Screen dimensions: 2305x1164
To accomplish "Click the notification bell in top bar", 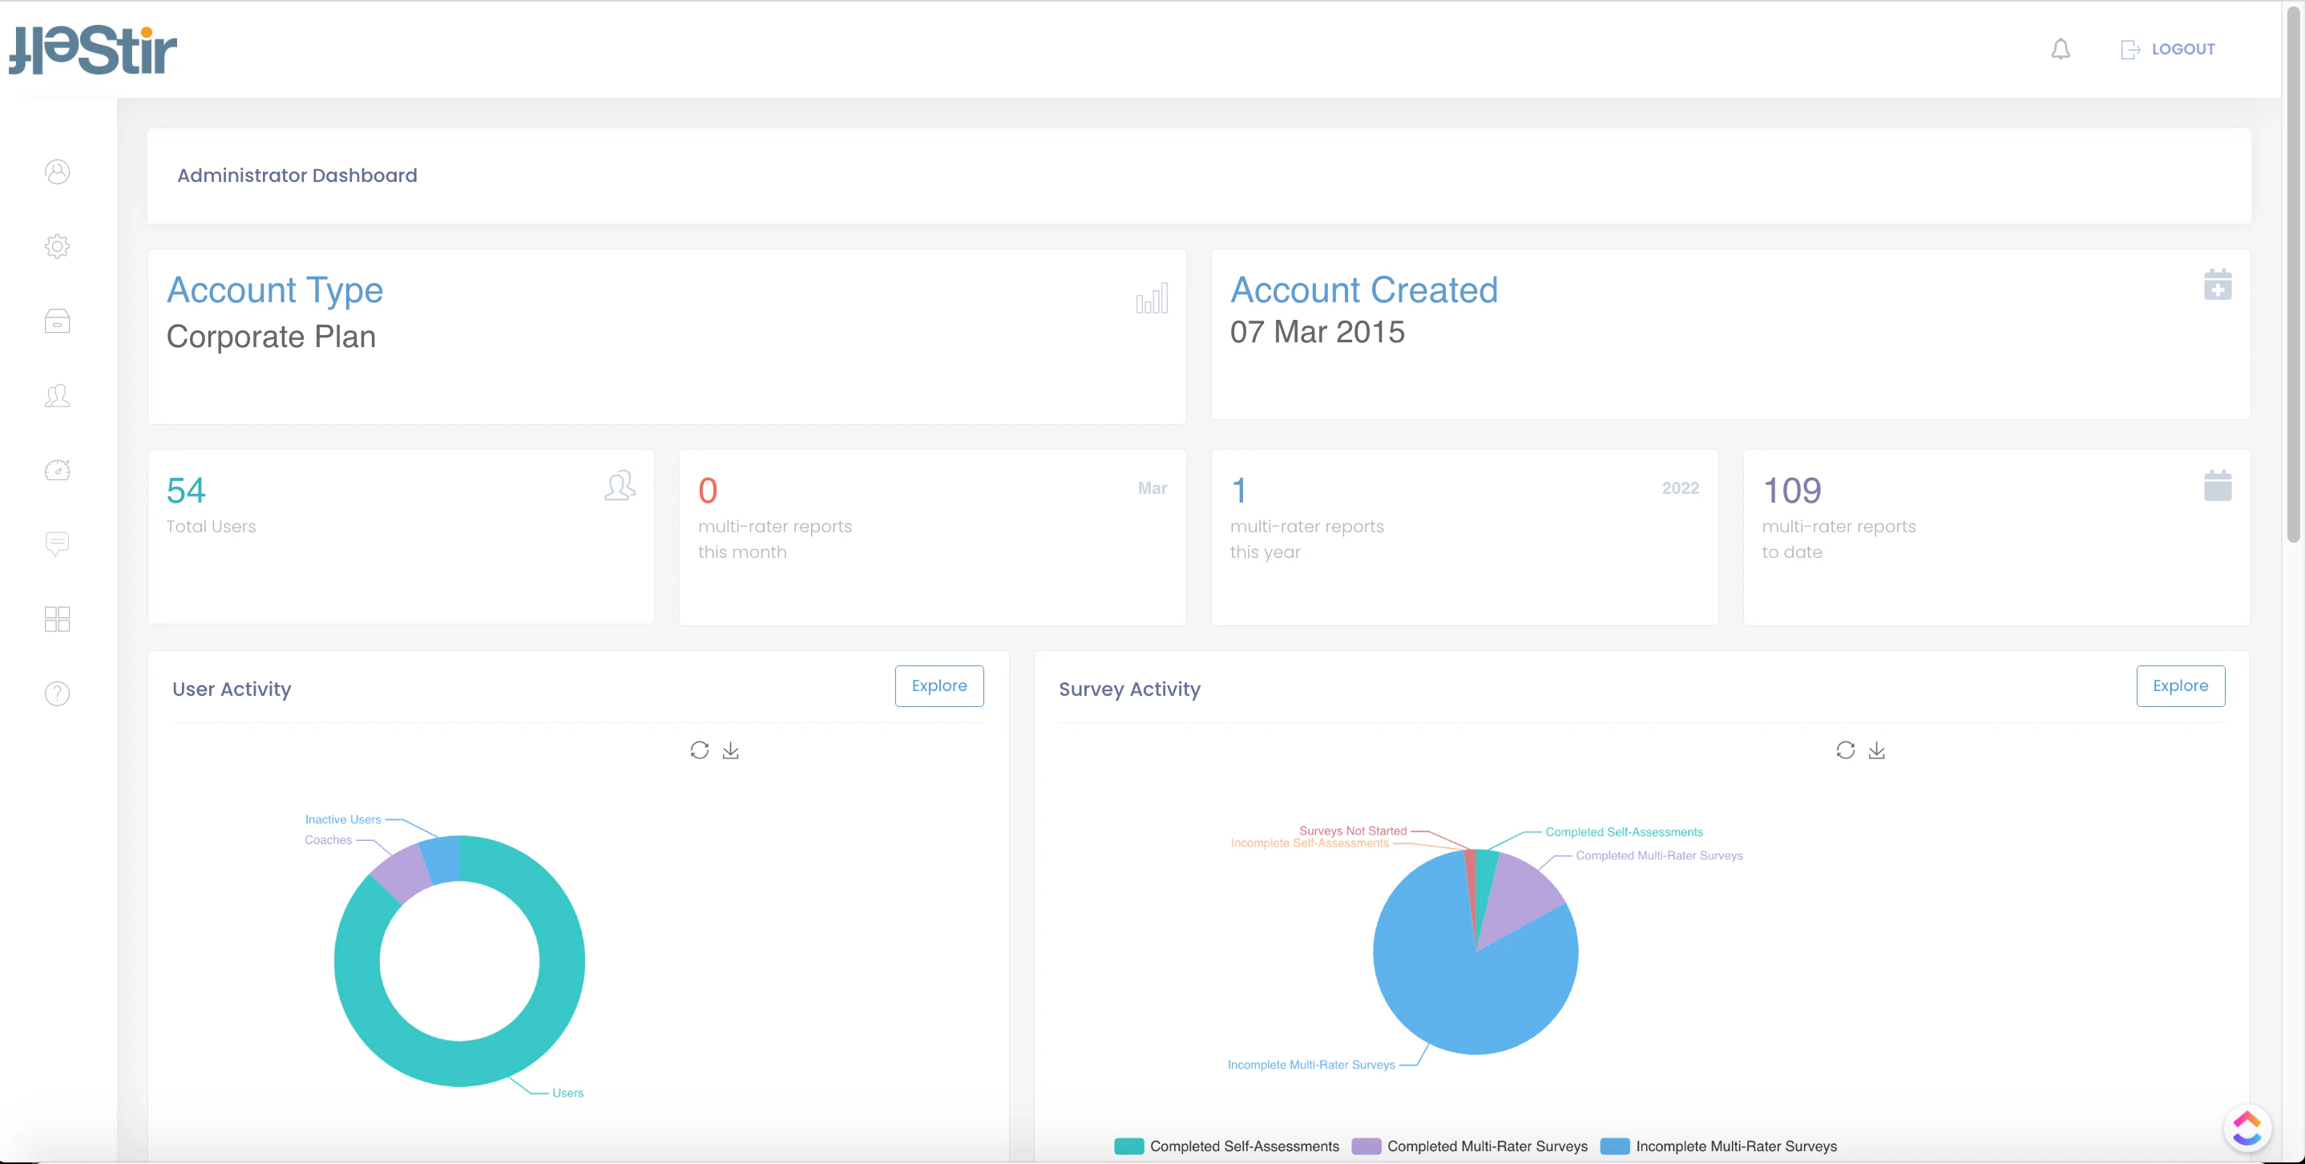I will (x=2060, y=49).
